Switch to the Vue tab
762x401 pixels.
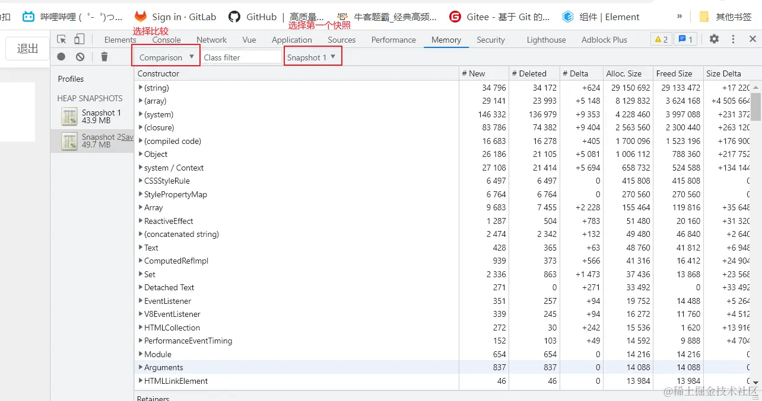(249, 40)
